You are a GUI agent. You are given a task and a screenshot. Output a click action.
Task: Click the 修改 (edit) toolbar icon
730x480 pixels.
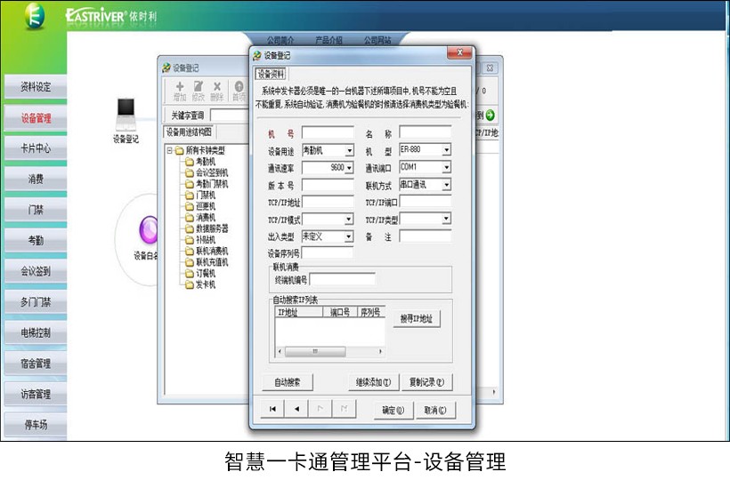point(198,91)
